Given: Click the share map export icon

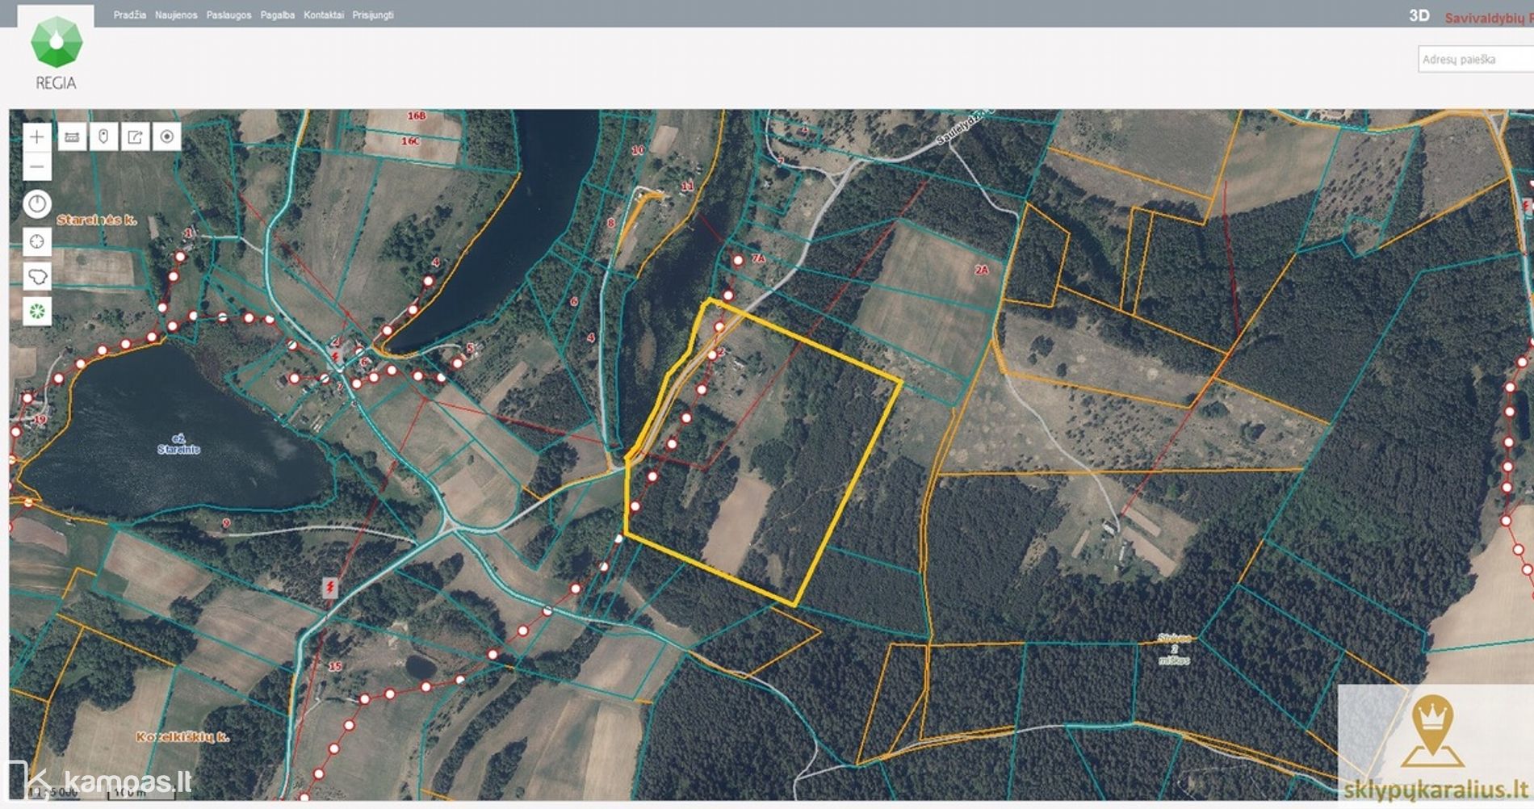Looking at the screenshot, I should (x=135, y=137).
